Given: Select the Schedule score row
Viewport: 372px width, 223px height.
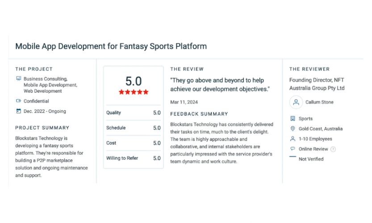Looking at the screenshot, I should [x=134, y=128].
